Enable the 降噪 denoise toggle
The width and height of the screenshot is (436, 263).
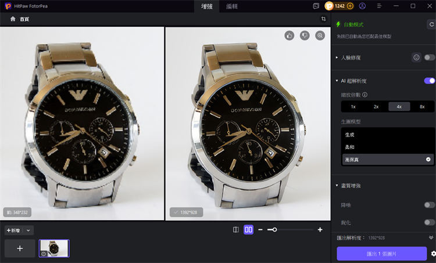(430, 205)
